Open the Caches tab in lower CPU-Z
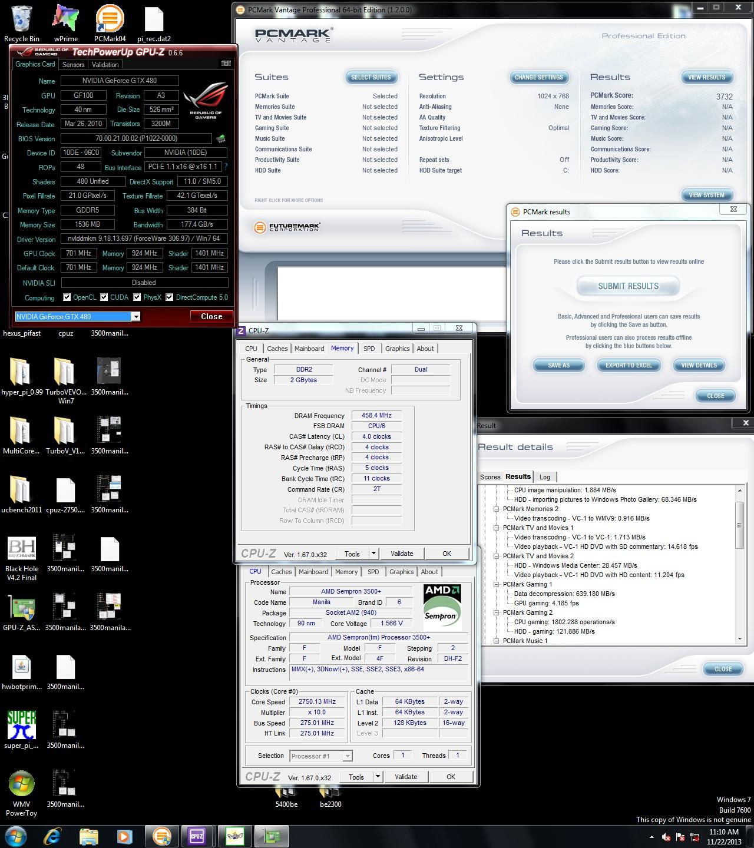 tap(282, 572)
